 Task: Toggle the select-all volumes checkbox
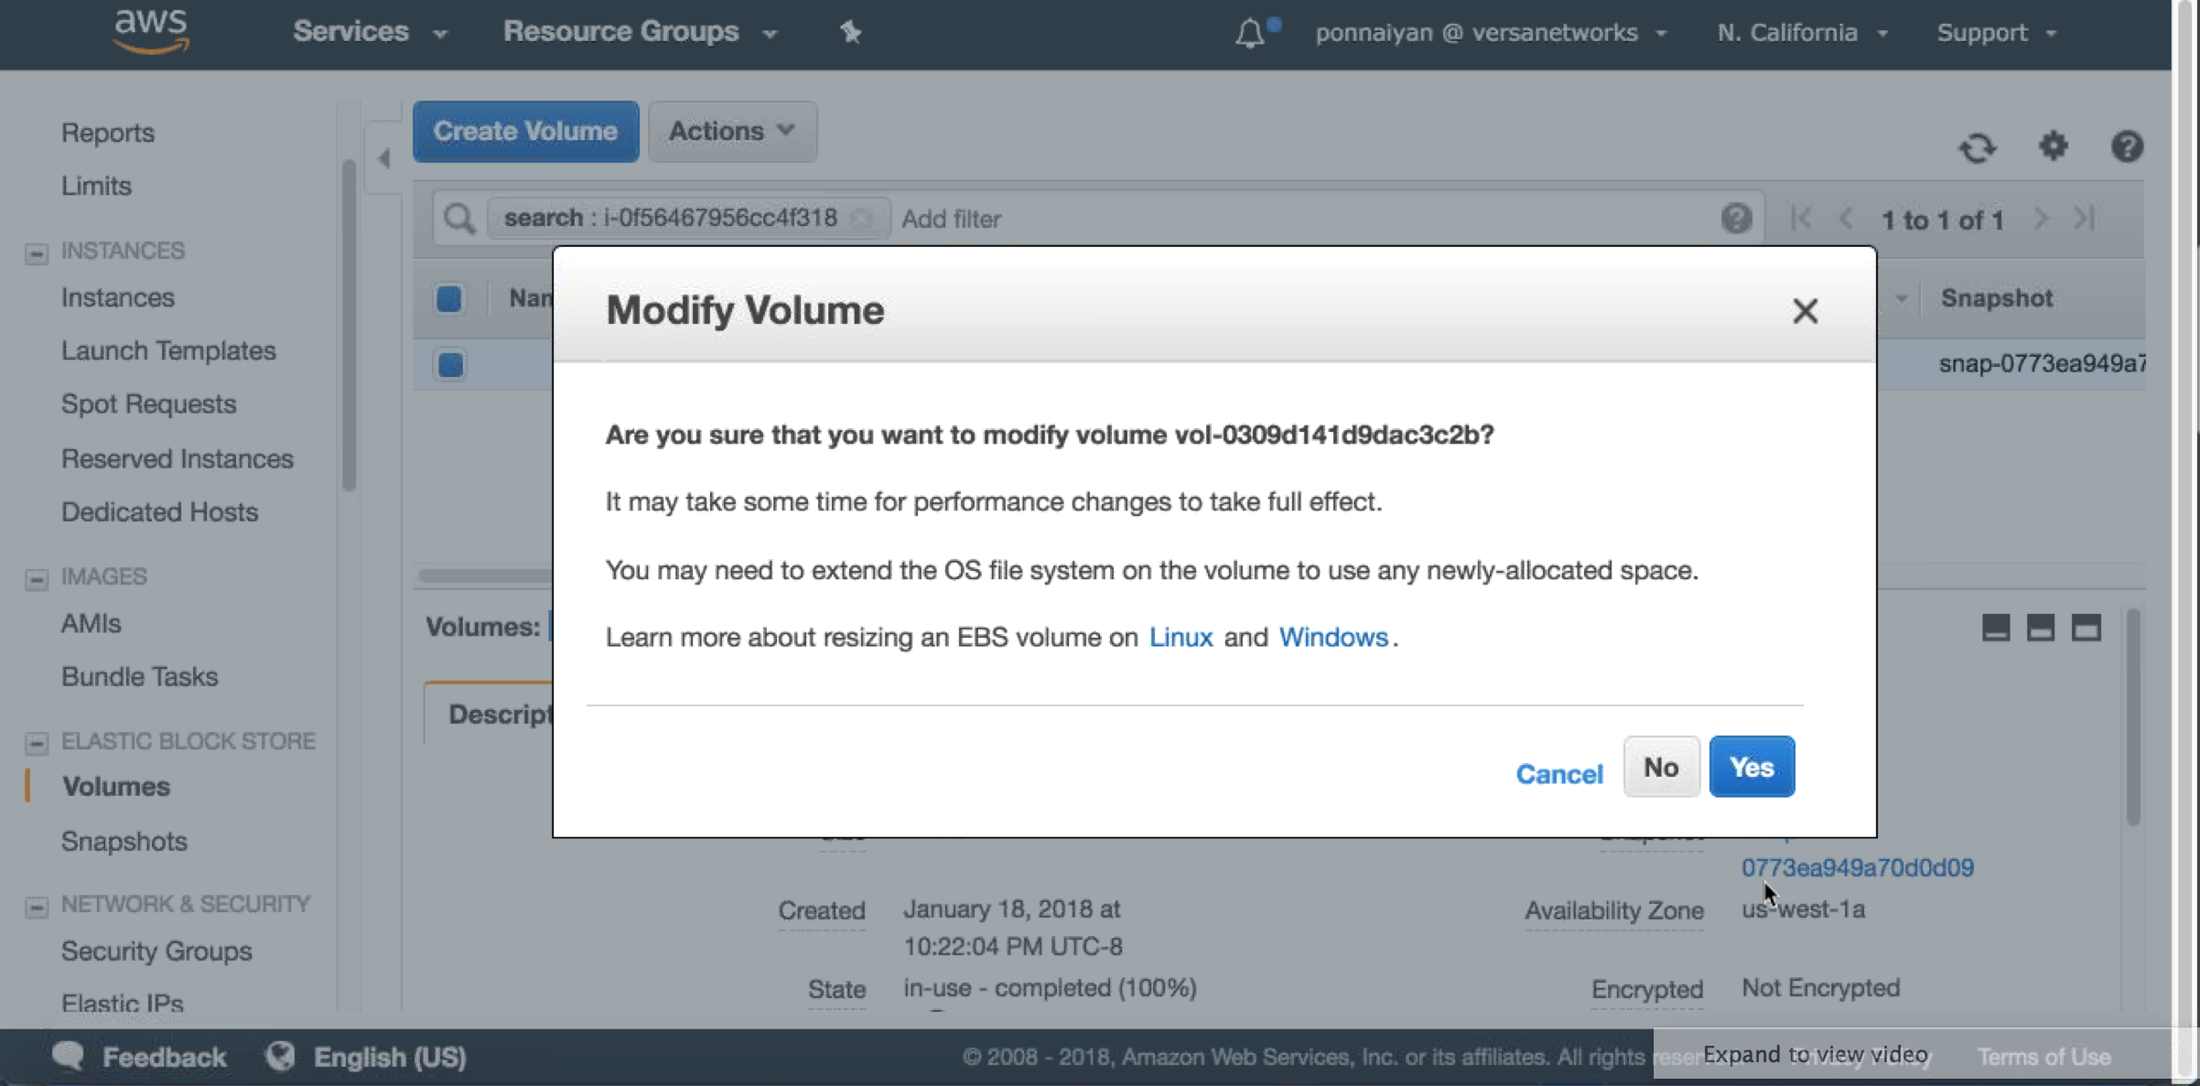click(448, 299)
